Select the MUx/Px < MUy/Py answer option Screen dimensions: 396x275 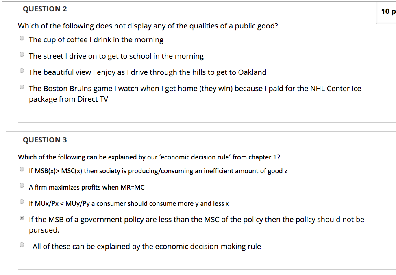tap(22, 201)
